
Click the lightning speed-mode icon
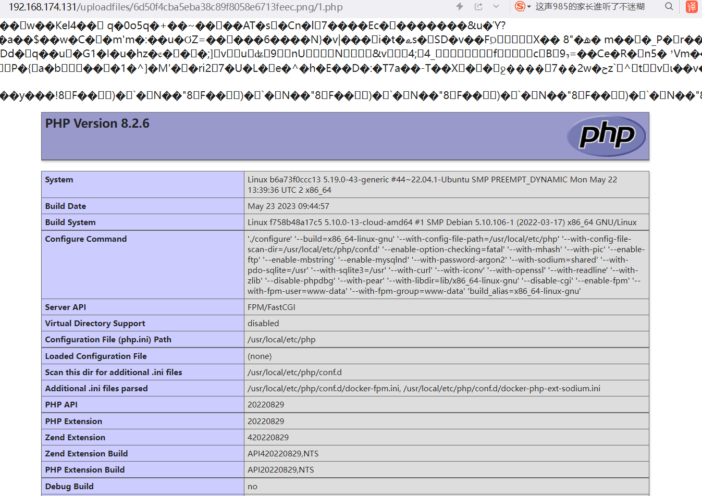click(460, 7)
